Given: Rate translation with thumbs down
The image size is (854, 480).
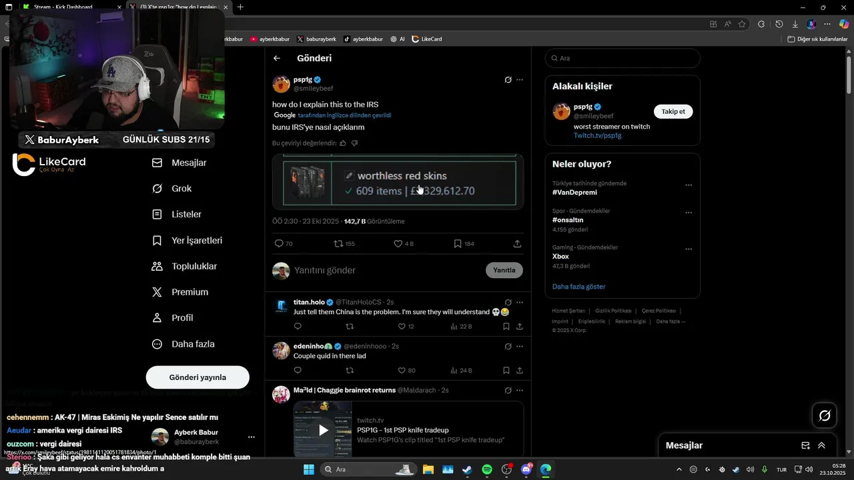Looking at the screenshot, I should [354, 143].
